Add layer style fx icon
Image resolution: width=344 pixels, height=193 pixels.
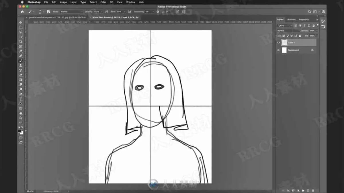[288, 190]
